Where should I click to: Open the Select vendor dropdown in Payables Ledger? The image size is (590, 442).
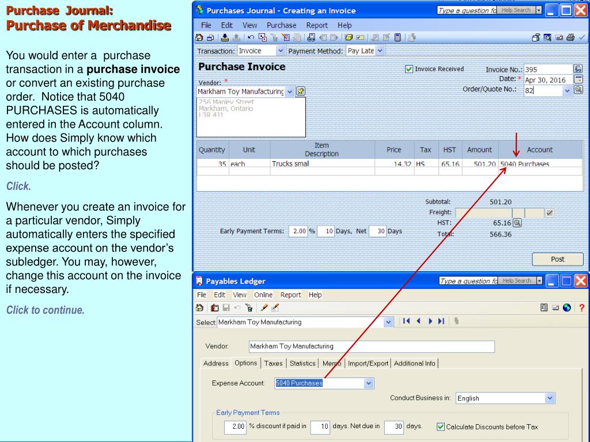point(388,322)
